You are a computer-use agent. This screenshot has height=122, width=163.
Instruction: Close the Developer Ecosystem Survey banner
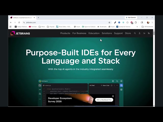coord(113,96)
